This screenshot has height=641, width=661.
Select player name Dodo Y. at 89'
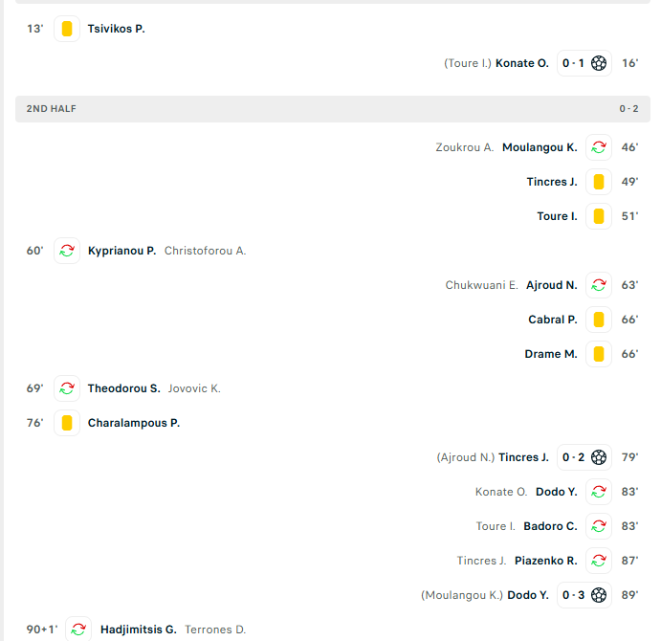[528, 595]
